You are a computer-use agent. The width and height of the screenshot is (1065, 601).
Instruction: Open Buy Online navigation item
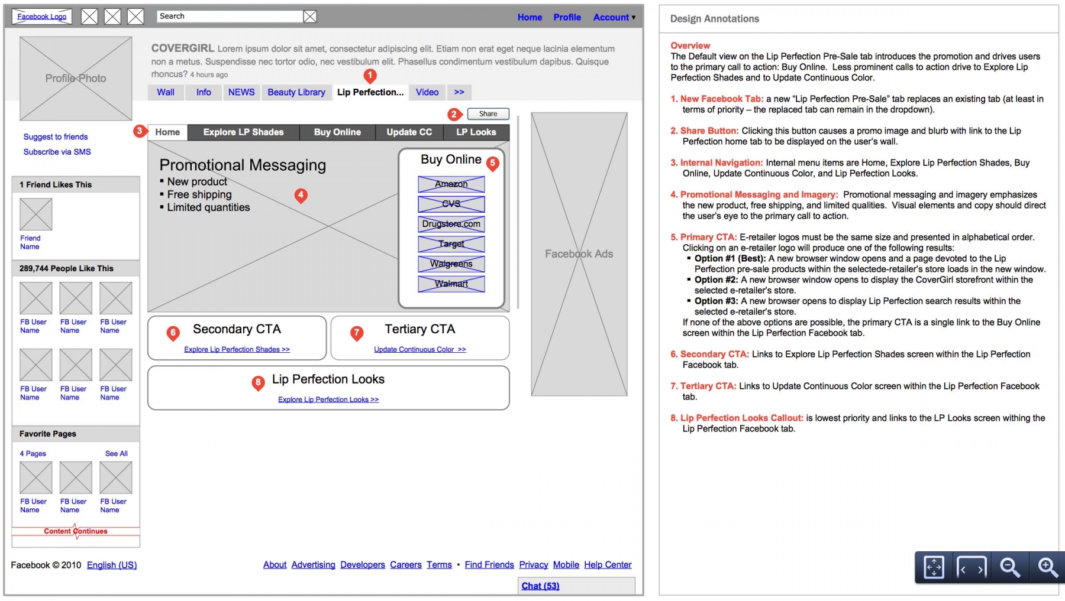337,132
